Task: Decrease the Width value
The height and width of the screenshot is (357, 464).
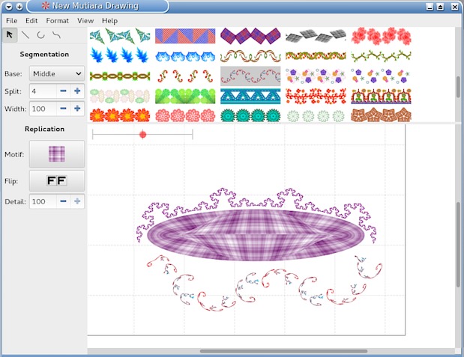Action: coord(63,109)
